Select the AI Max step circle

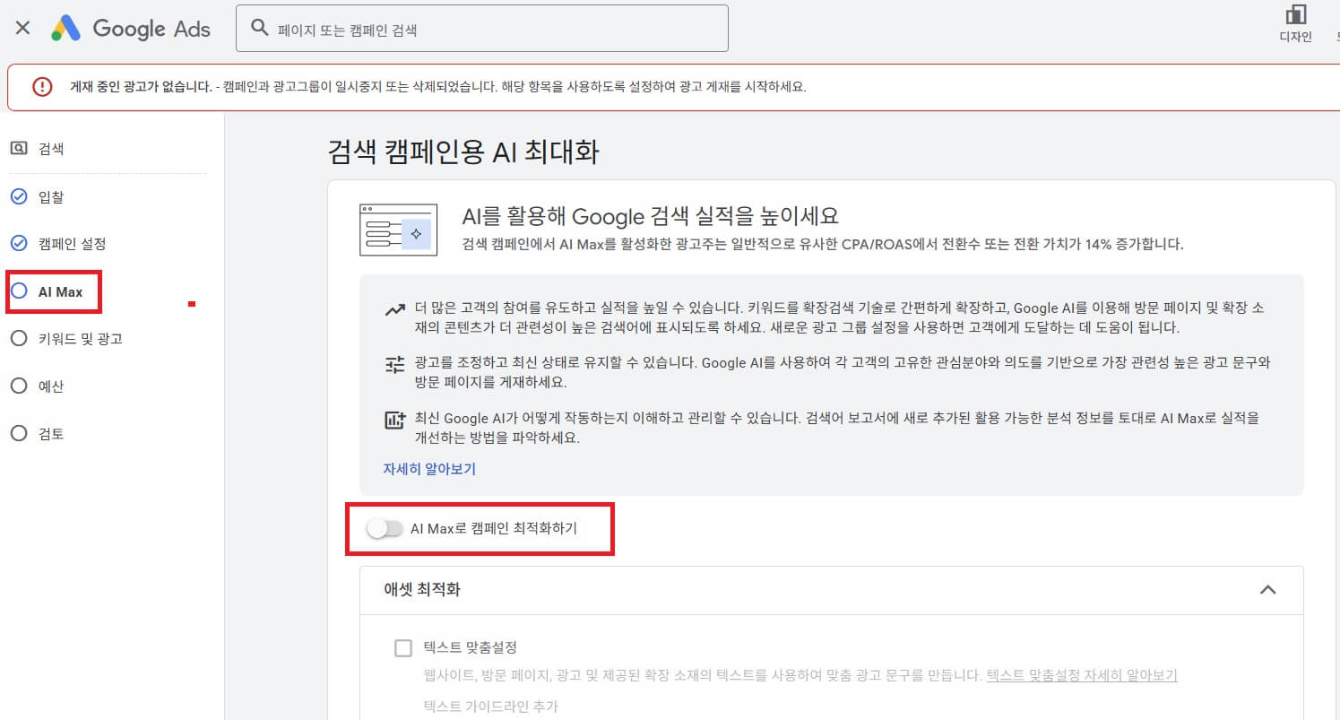point(19,291)
